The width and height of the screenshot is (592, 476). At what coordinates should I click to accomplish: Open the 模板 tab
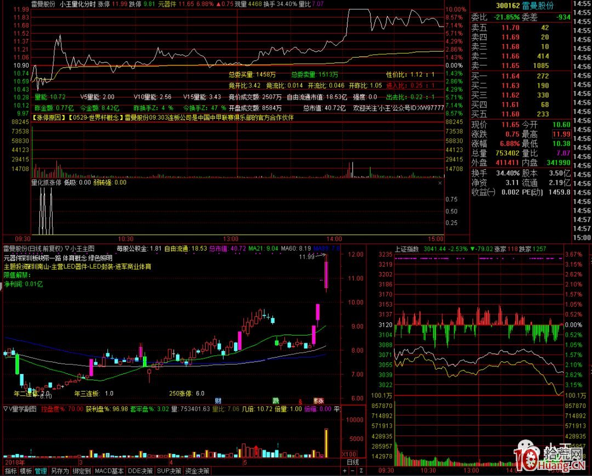point(26,471)
